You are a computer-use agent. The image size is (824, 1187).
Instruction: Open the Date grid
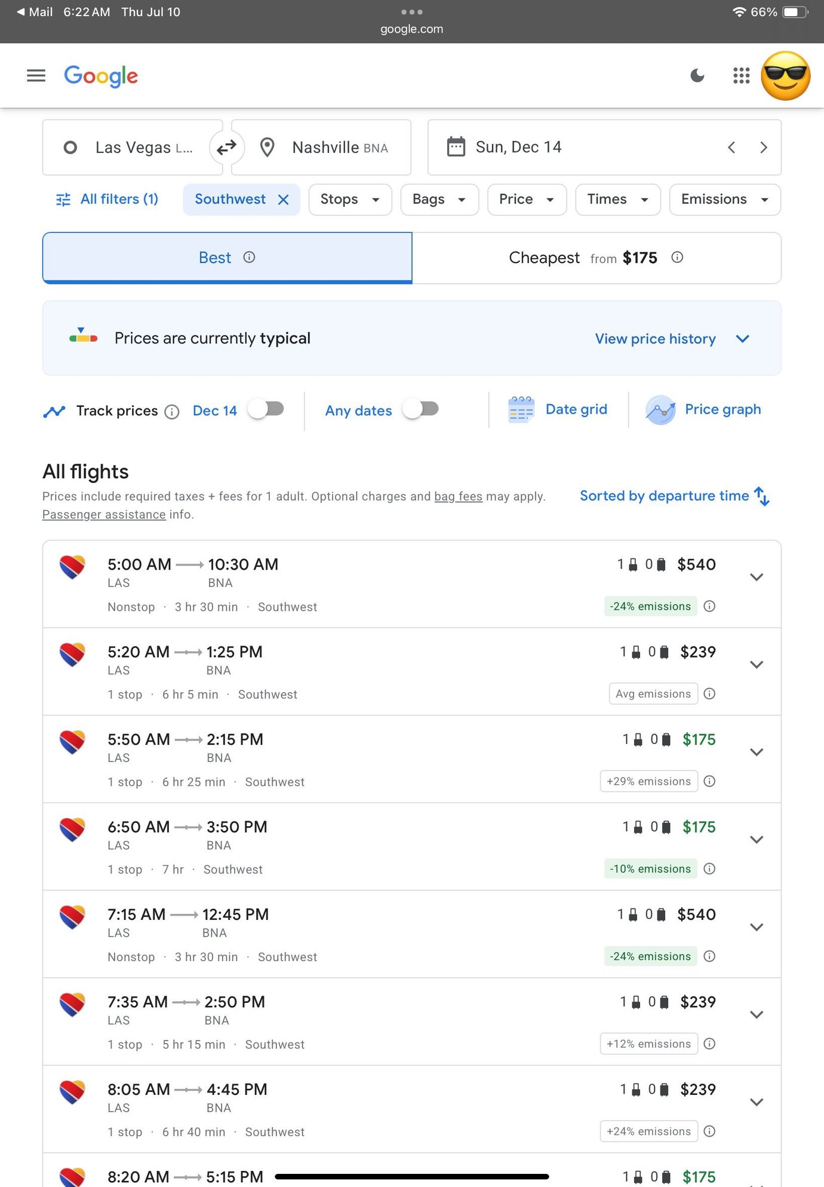[558, 410]
